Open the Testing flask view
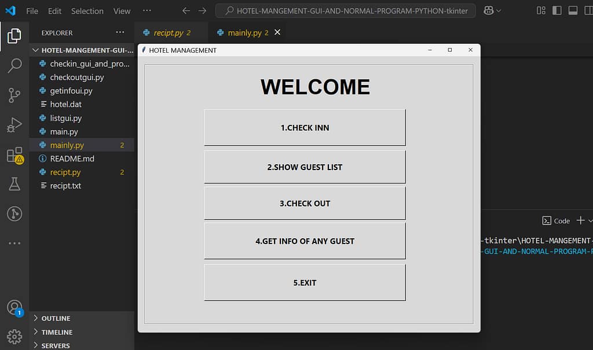 coord(14,184)
